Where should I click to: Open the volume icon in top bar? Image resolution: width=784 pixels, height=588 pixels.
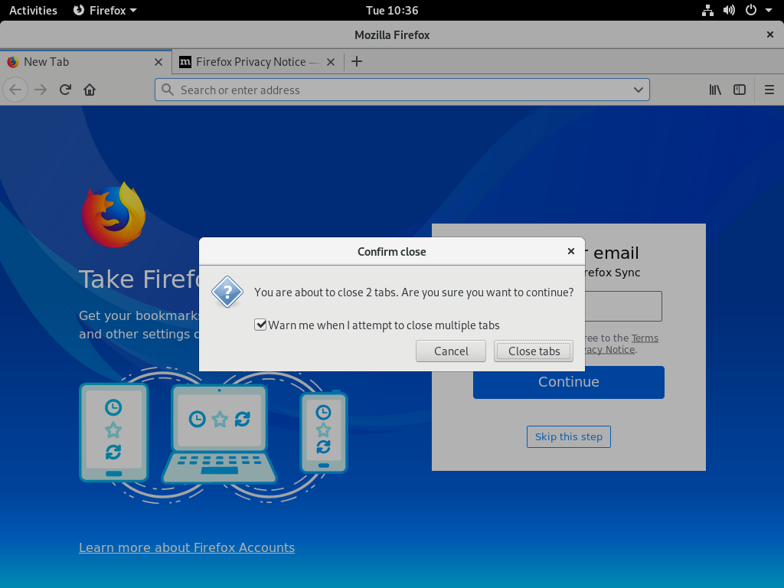(729, 10)
